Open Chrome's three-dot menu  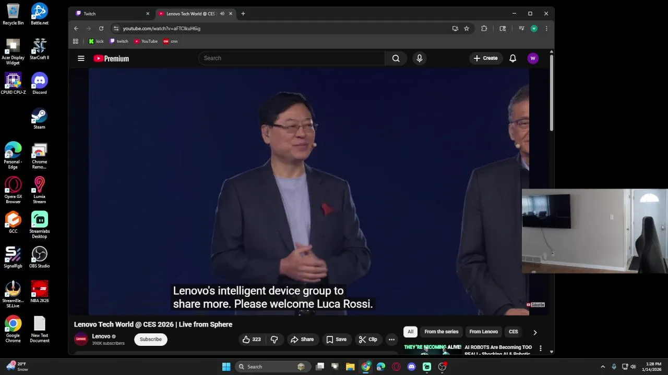pos(546,28)
